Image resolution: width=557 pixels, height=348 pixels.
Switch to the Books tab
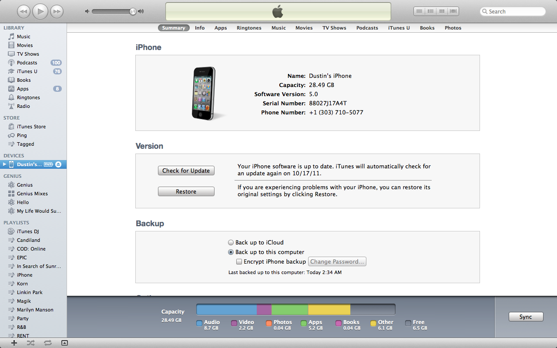coord(427,28)
